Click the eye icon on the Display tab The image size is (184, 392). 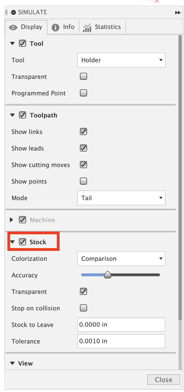click(13, 27)
